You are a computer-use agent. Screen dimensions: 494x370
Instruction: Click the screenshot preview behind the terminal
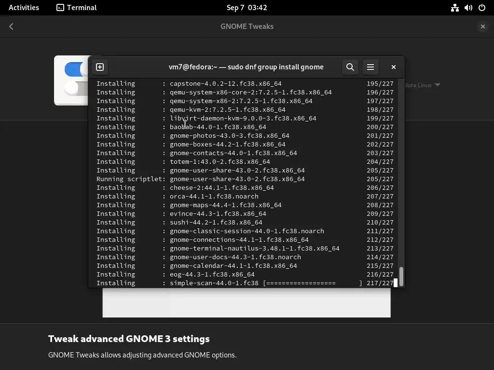(247, 303)
